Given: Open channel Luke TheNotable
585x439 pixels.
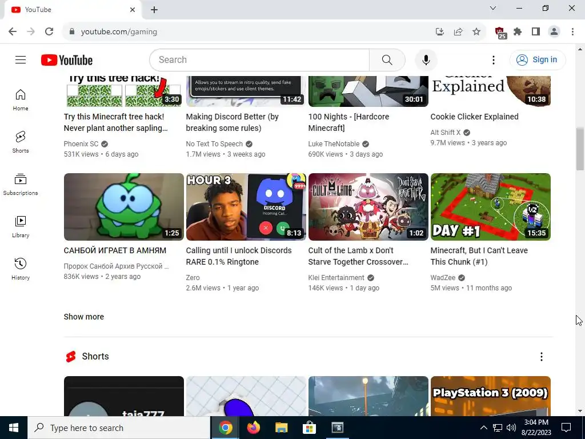Looking at the screenshot, I should coord(334,143).
